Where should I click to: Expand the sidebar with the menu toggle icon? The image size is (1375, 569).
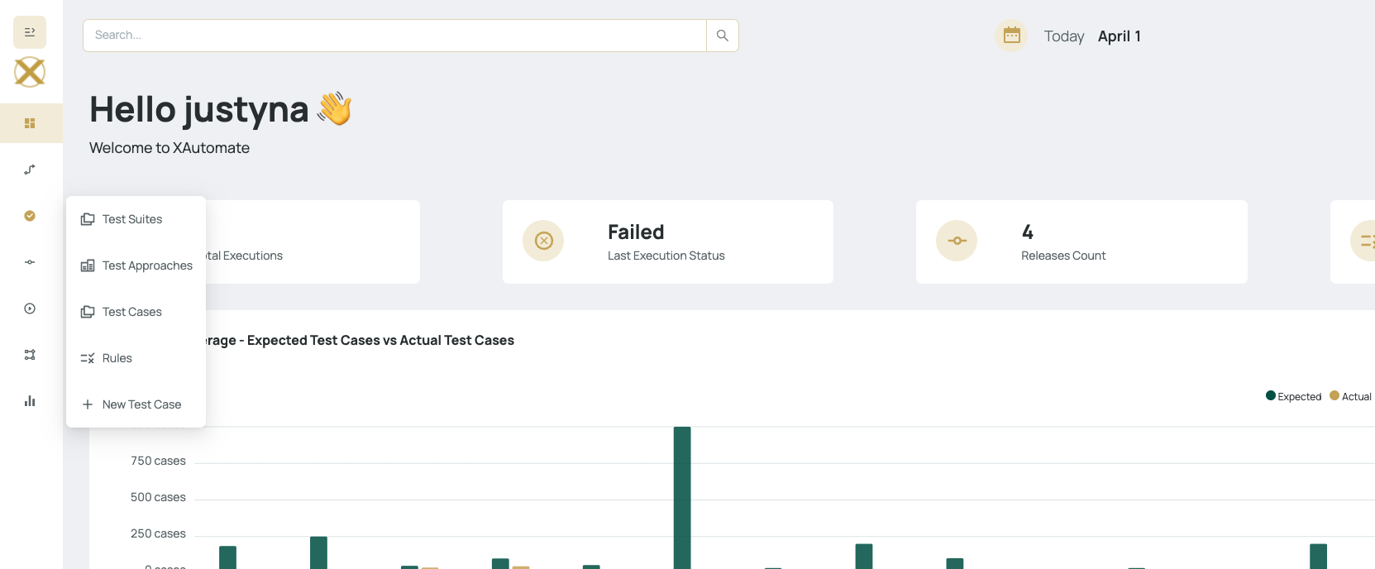[x=30, y=32]
